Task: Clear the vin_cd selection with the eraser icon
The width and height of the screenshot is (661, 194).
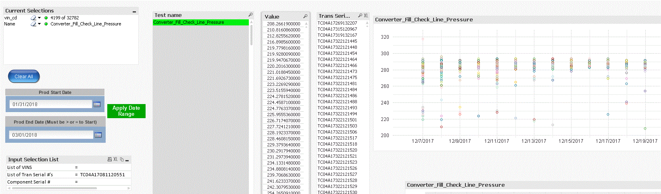Action: (x=33, y=18)
